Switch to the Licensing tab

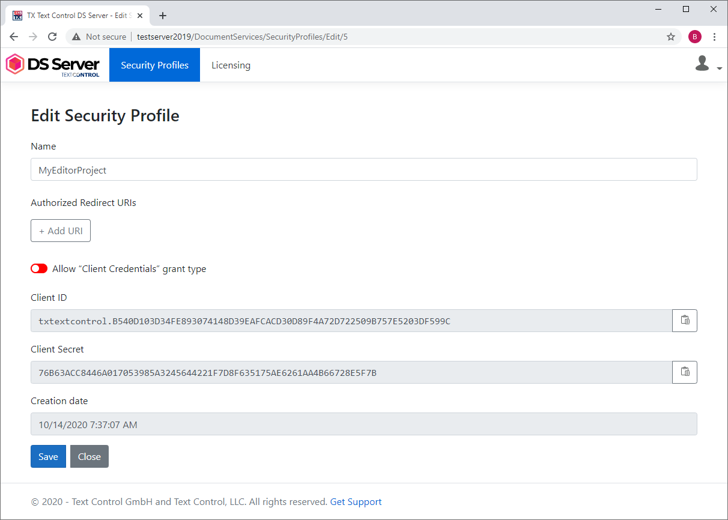[x=231, y=65]
